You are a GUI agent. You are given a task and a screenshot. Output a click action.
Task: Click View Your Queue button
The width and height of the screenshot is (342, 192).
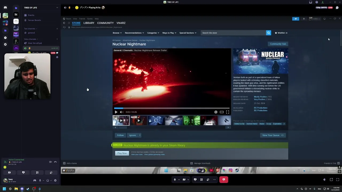pos(273,135)
